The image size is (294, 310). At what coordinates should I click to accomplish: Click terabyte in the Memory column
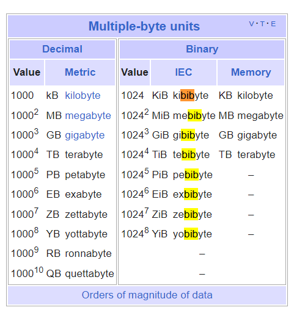(256, 155)
